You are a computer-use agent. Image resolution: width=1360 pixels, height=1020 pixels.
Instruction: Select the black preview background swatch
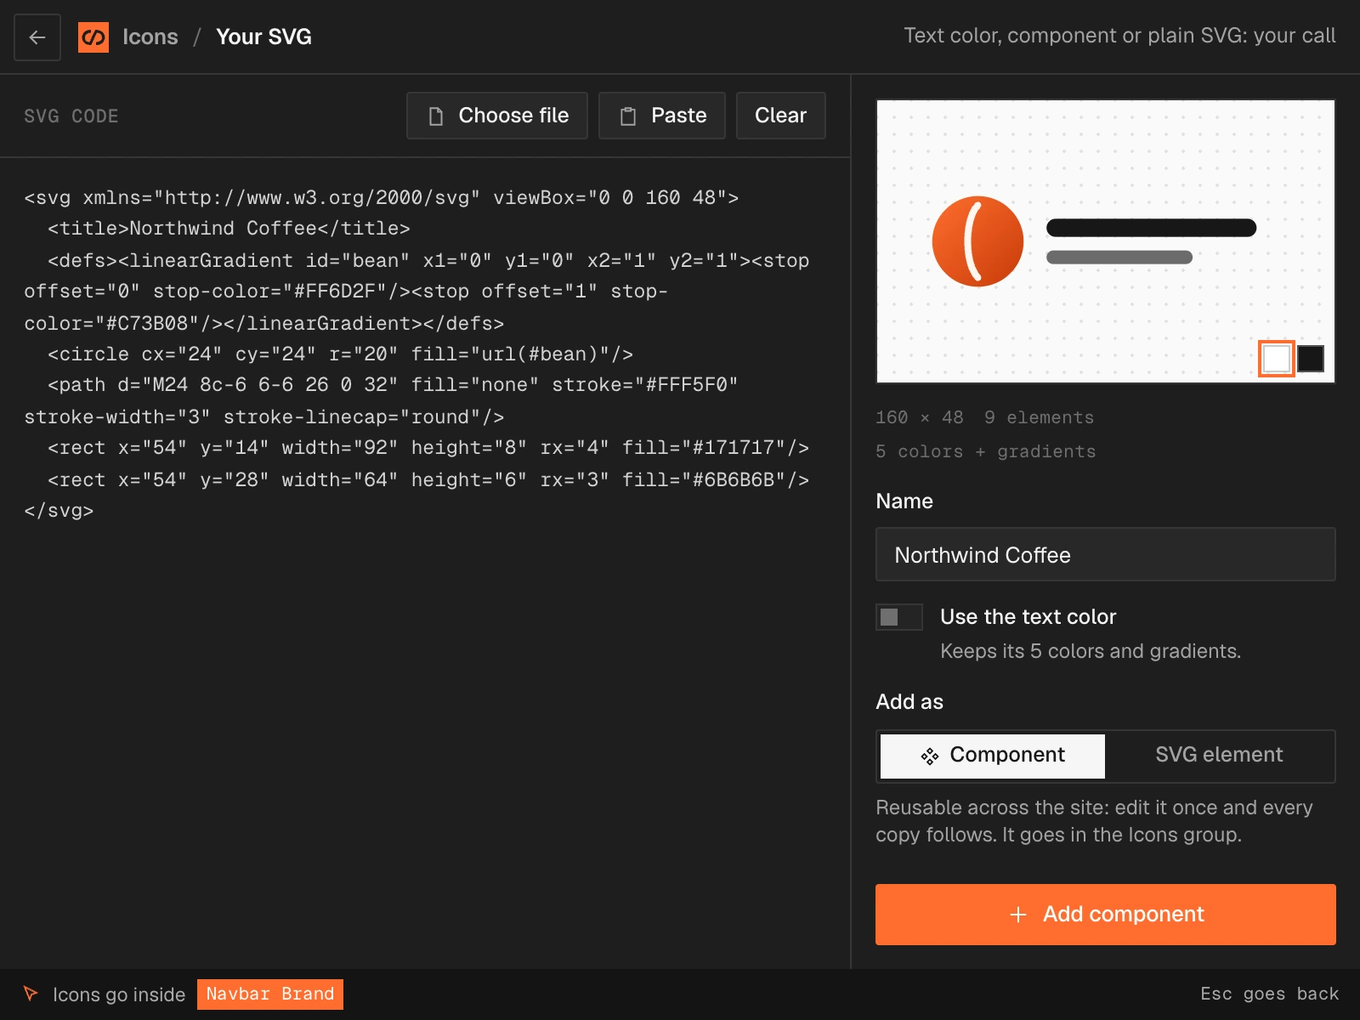[x=1311, y=359]
